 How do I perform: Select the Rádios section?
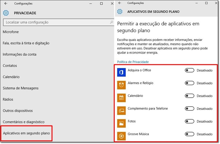8,99
